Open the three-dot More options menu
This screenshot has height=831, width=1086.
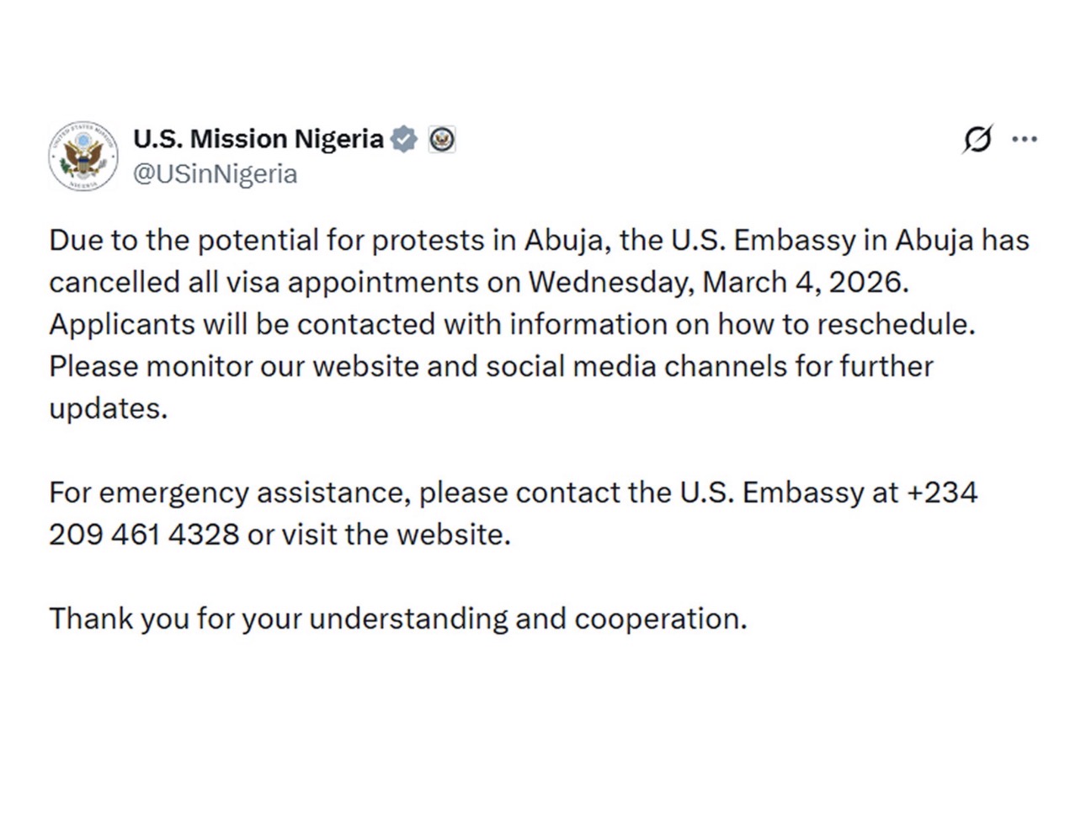tap(1025, 139)
